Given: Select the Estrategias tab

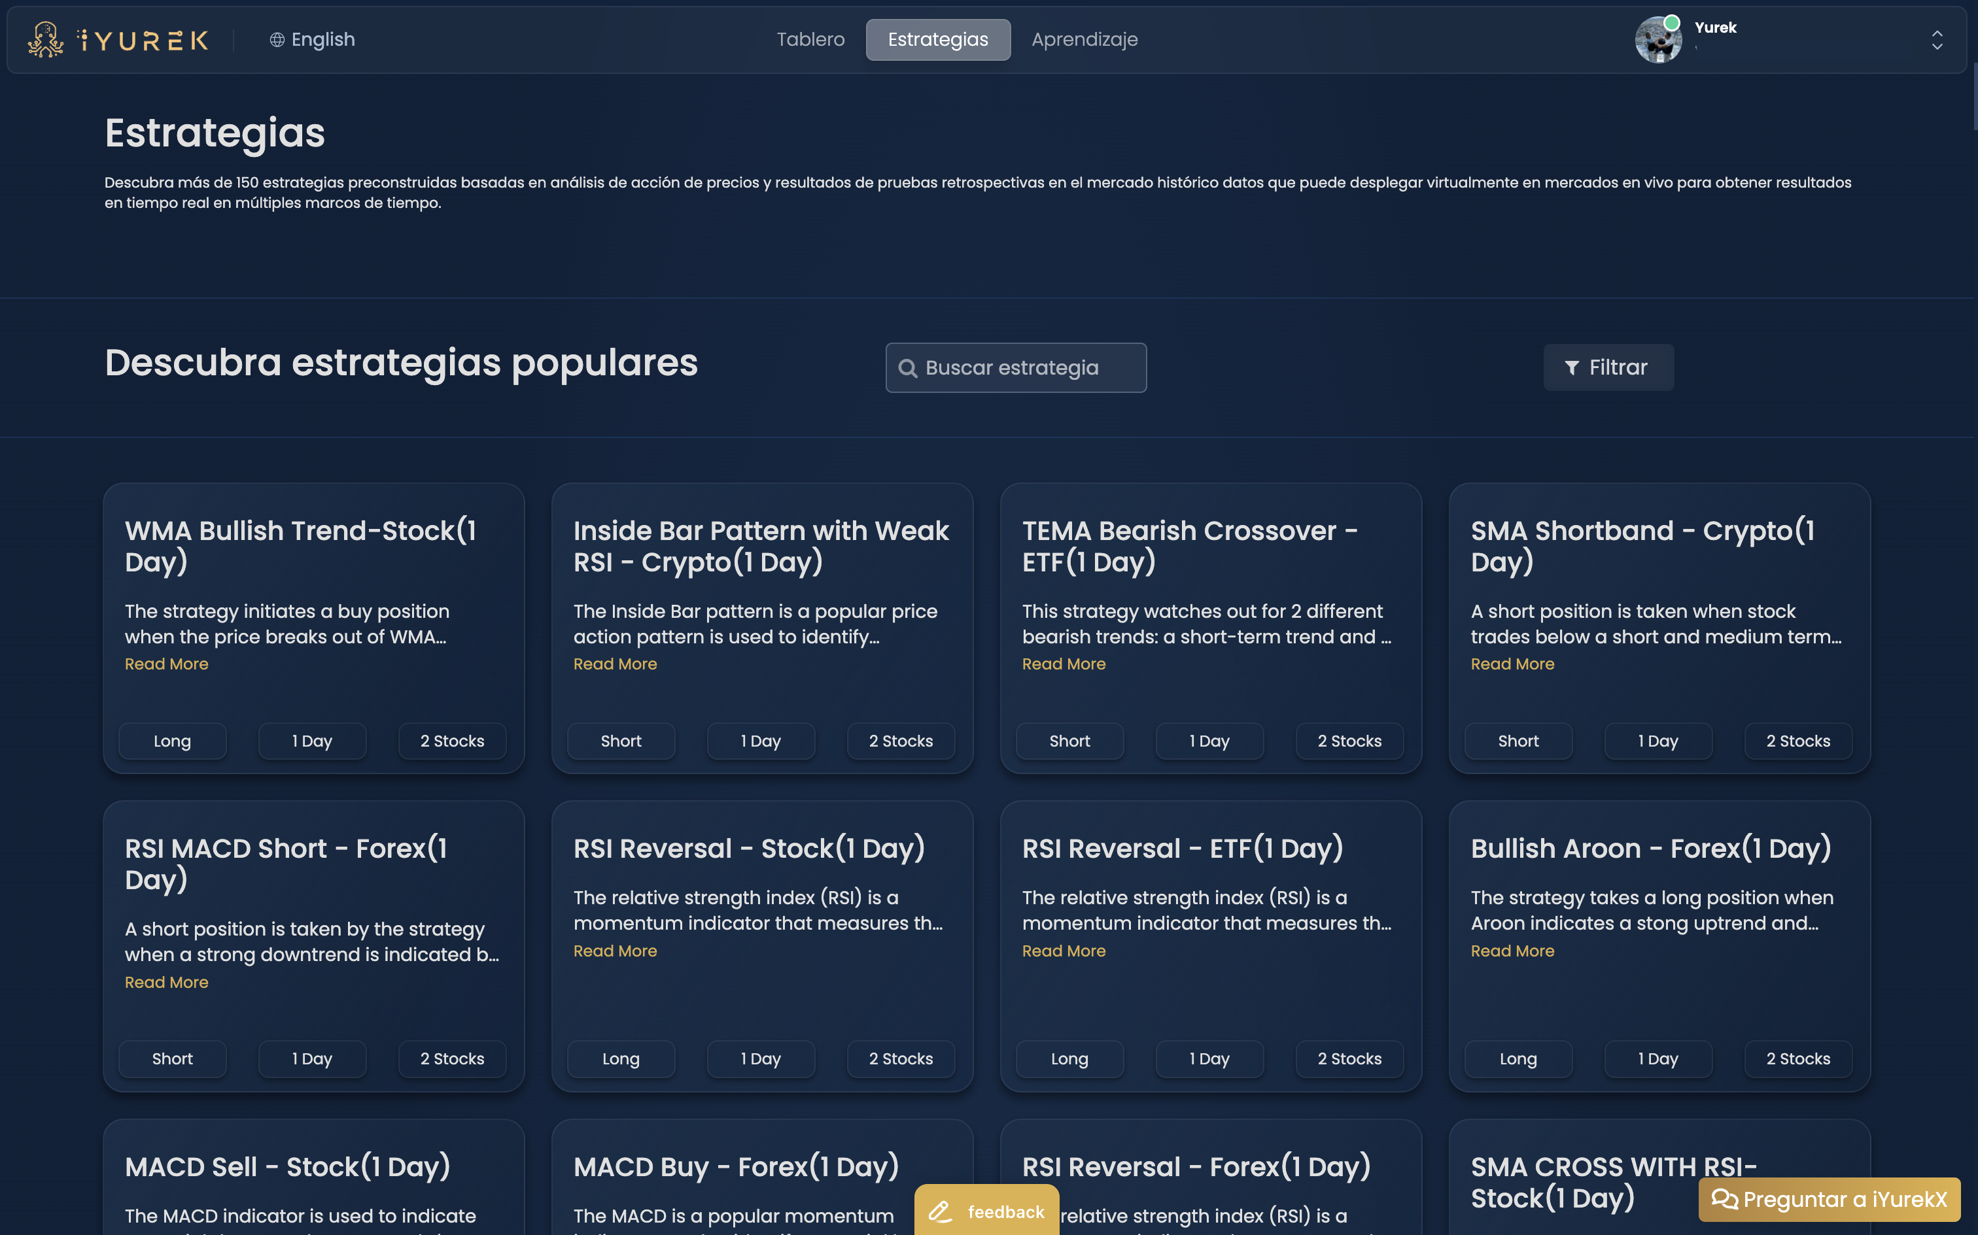Looking at the screenshot, I should (937, 39).
